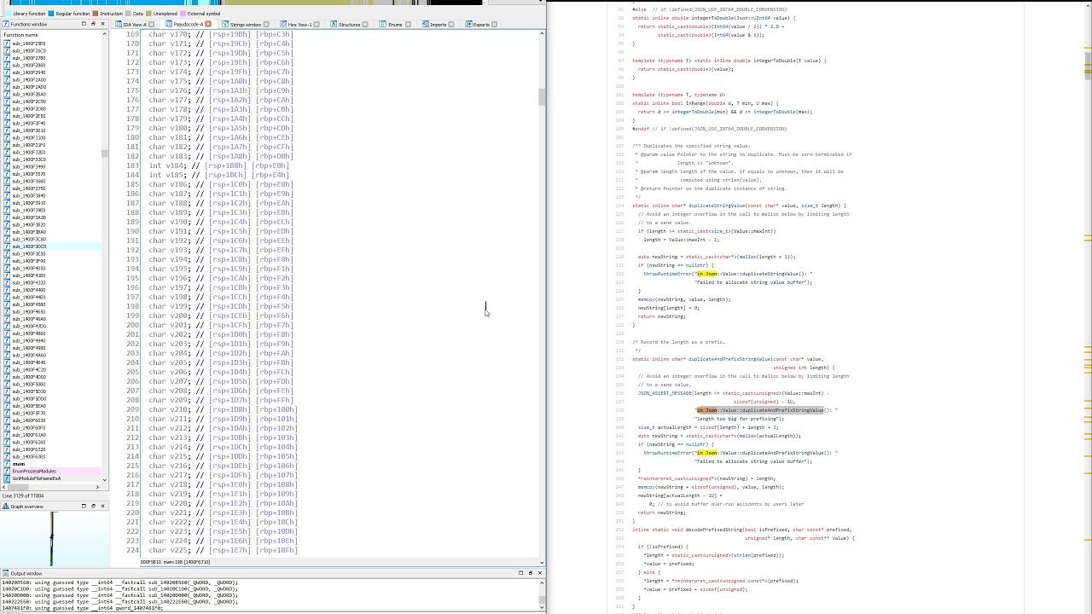Viewport: 1092px width, 614px height.
Task: Click the Functions window horizontal scrollbar
Action: (51, 486)
